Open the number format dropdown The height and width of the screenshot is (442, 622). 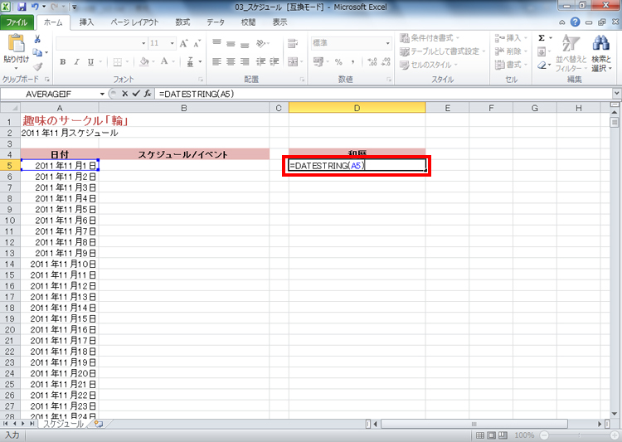[387, 43]
